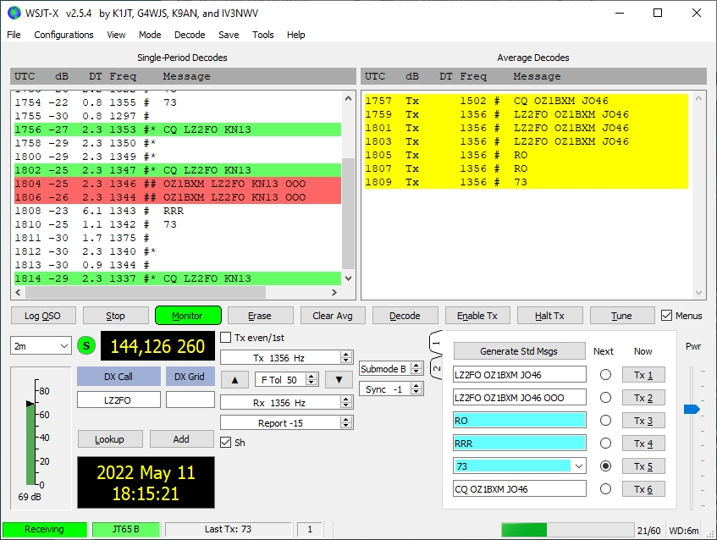This screenshot has height=540, width=717.
Task: Send the Tx 6 message now
Action: [643, 488]
